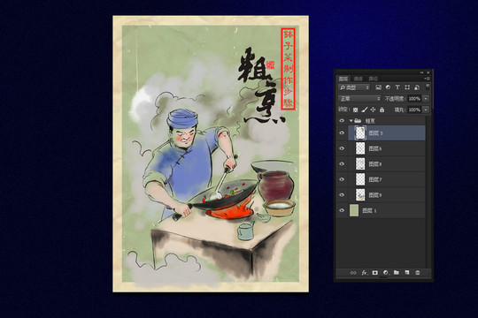Select the 图层 6 layer name
This screenshot has height=318, width=478.
coord(375,148)
